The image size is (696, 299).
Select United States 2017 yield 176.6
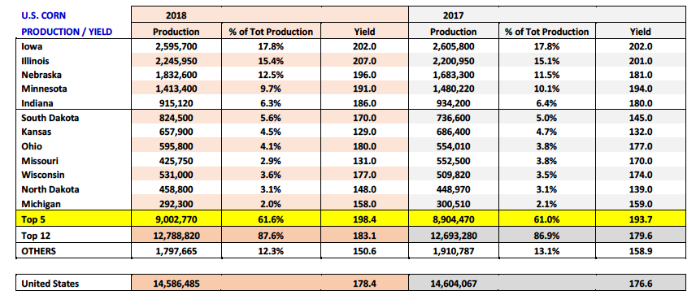641,284
